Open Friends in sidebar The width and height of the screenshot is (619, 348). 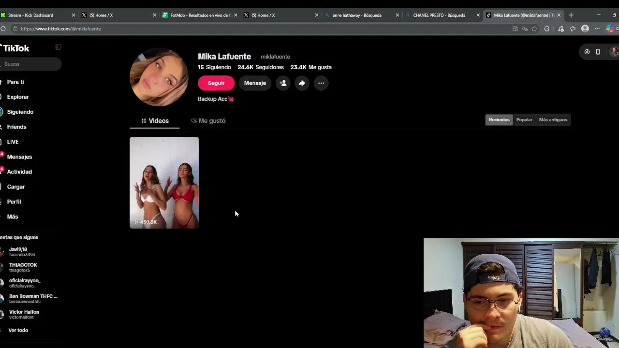pyautogui.click(x=17, y=127)
